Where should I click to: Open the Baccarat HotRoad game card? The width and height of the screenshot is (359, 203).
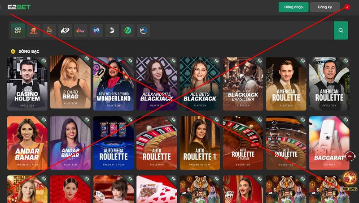click(x=329, y=143)
